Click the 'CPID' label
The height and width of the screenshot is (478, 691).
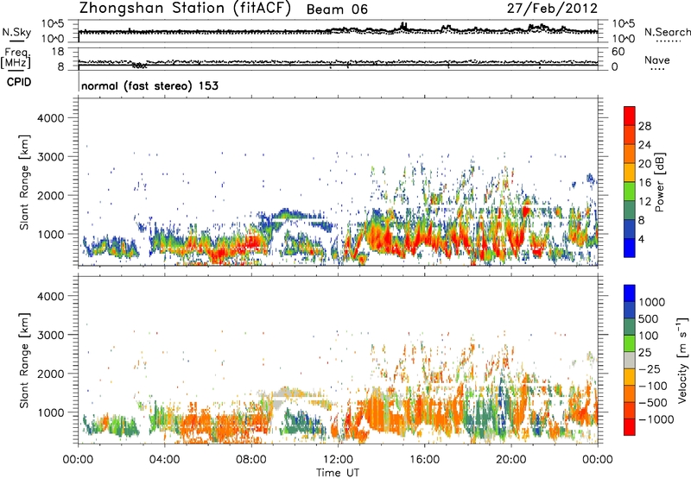point(19,82)
